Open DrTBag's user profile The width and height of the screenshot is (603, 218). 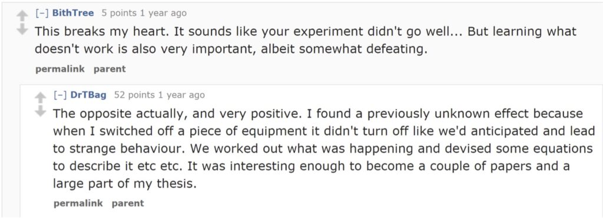pyautogui.click(x=88, y=95)
